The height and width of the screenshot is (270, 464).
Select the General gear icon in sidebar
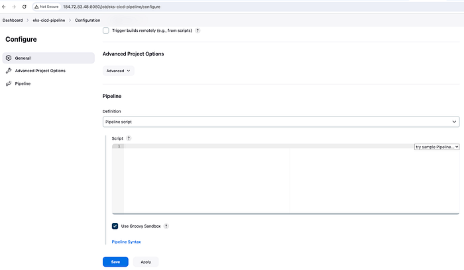click(x=9, y=58)
